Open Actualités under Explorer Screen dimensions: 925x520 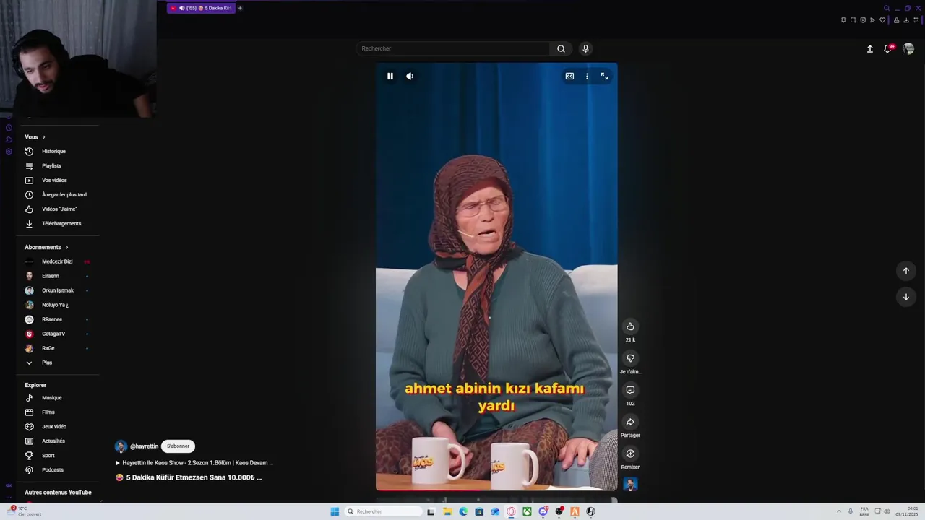(x=53, y=441)
